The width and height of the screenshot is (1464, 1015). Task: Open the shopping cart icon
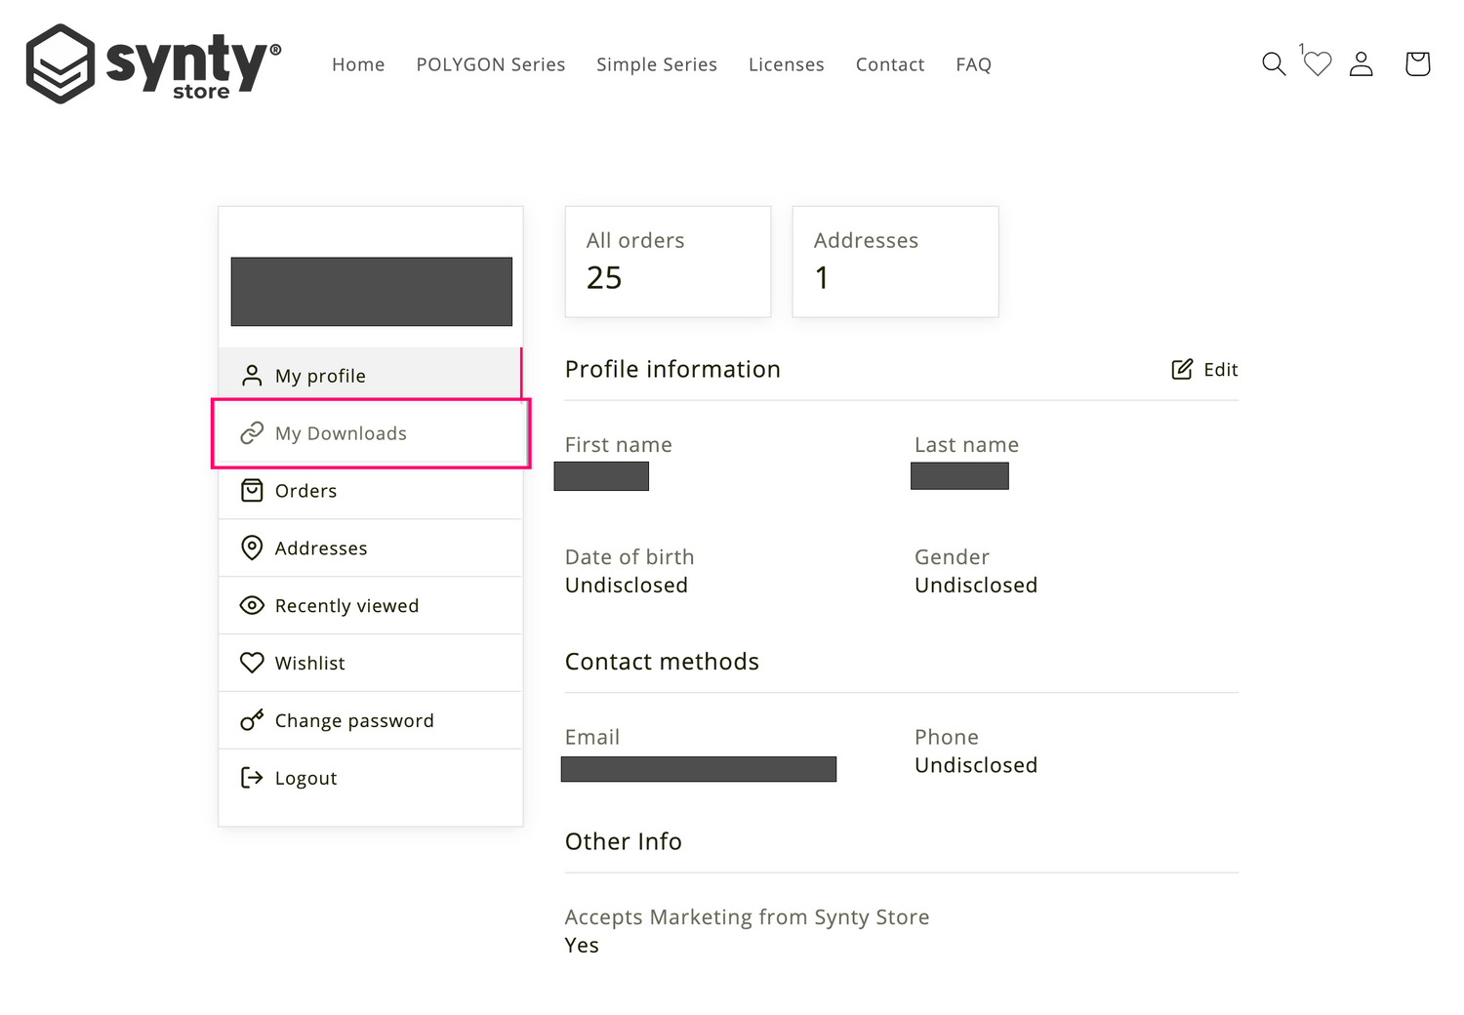1417,64
